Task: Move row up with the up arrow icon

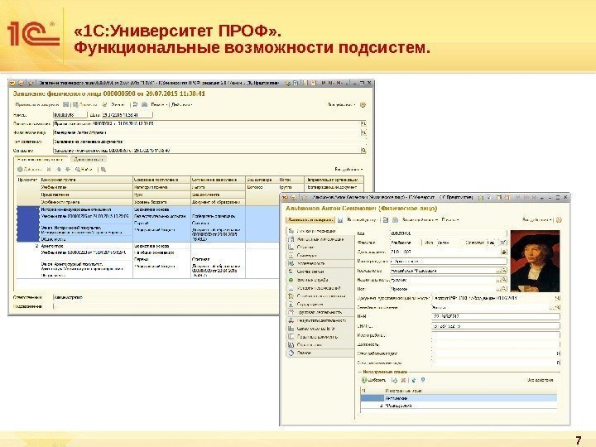Action: pyautogui.click(x=59, y=169)
